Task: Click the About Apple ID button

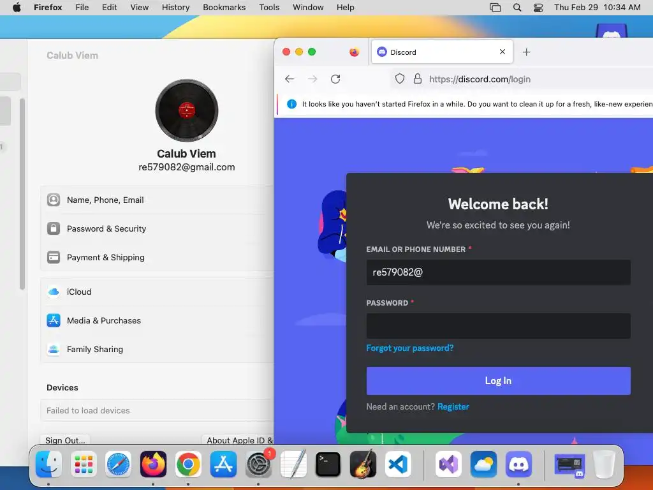Action: coord(238,440)
